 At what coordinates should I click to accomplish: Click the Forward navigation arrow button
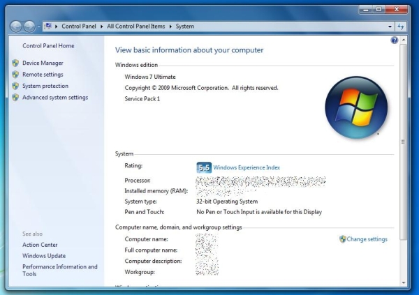[29, 27]
